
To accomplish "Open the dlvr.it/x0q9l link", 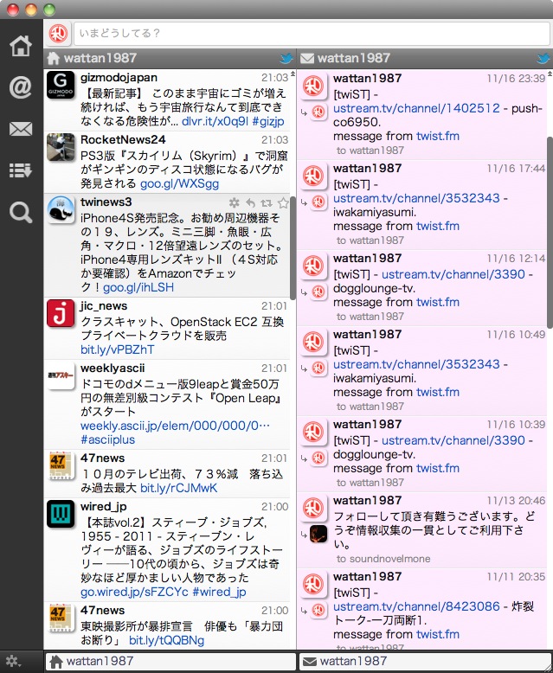I will tap(215, 121).
